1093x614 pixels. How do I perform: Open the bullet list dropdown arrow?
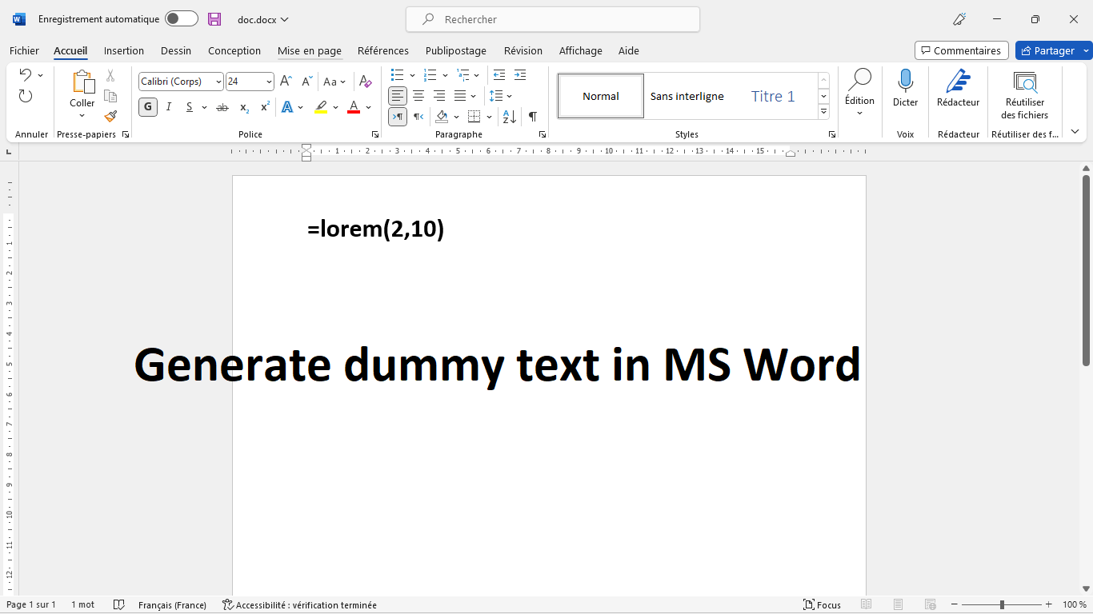[x=412, y=75]
